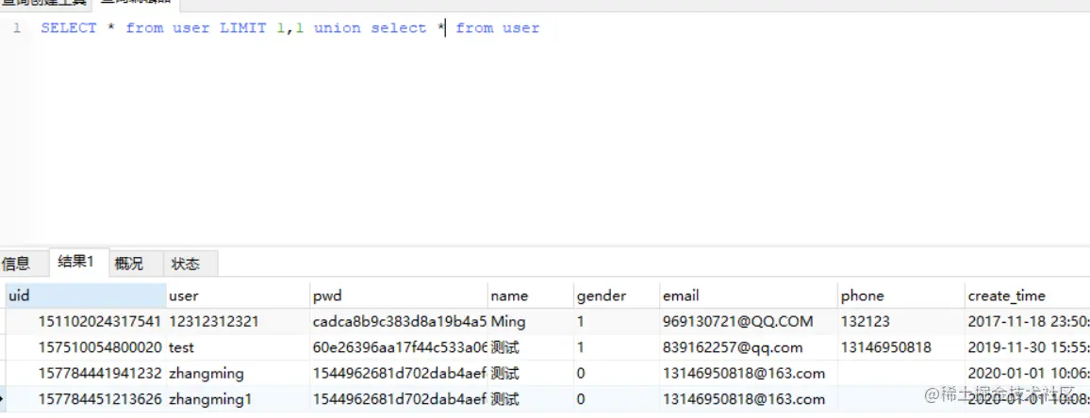Image resolution: width=1090 pixels, height=418 pixels.
Task: Select phone cell 132123
Action: (900, 321)
